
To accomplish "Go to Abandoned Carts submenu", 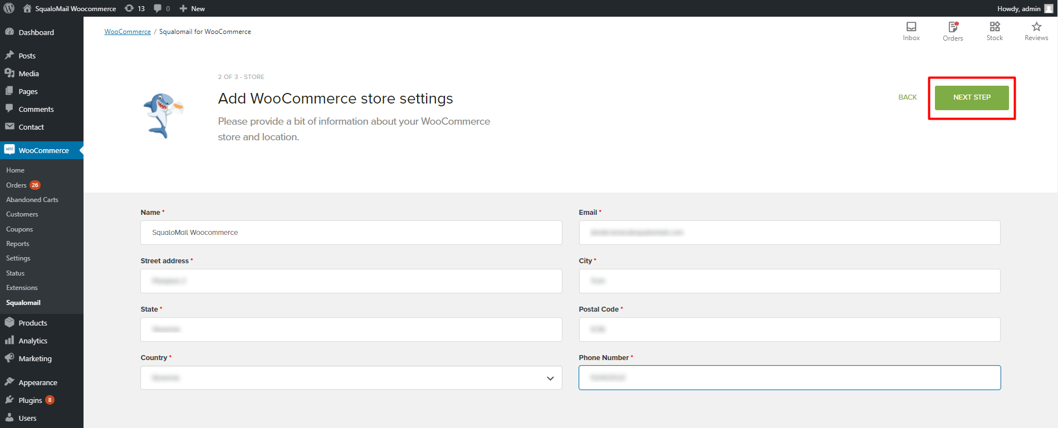I will click(32, 200).
